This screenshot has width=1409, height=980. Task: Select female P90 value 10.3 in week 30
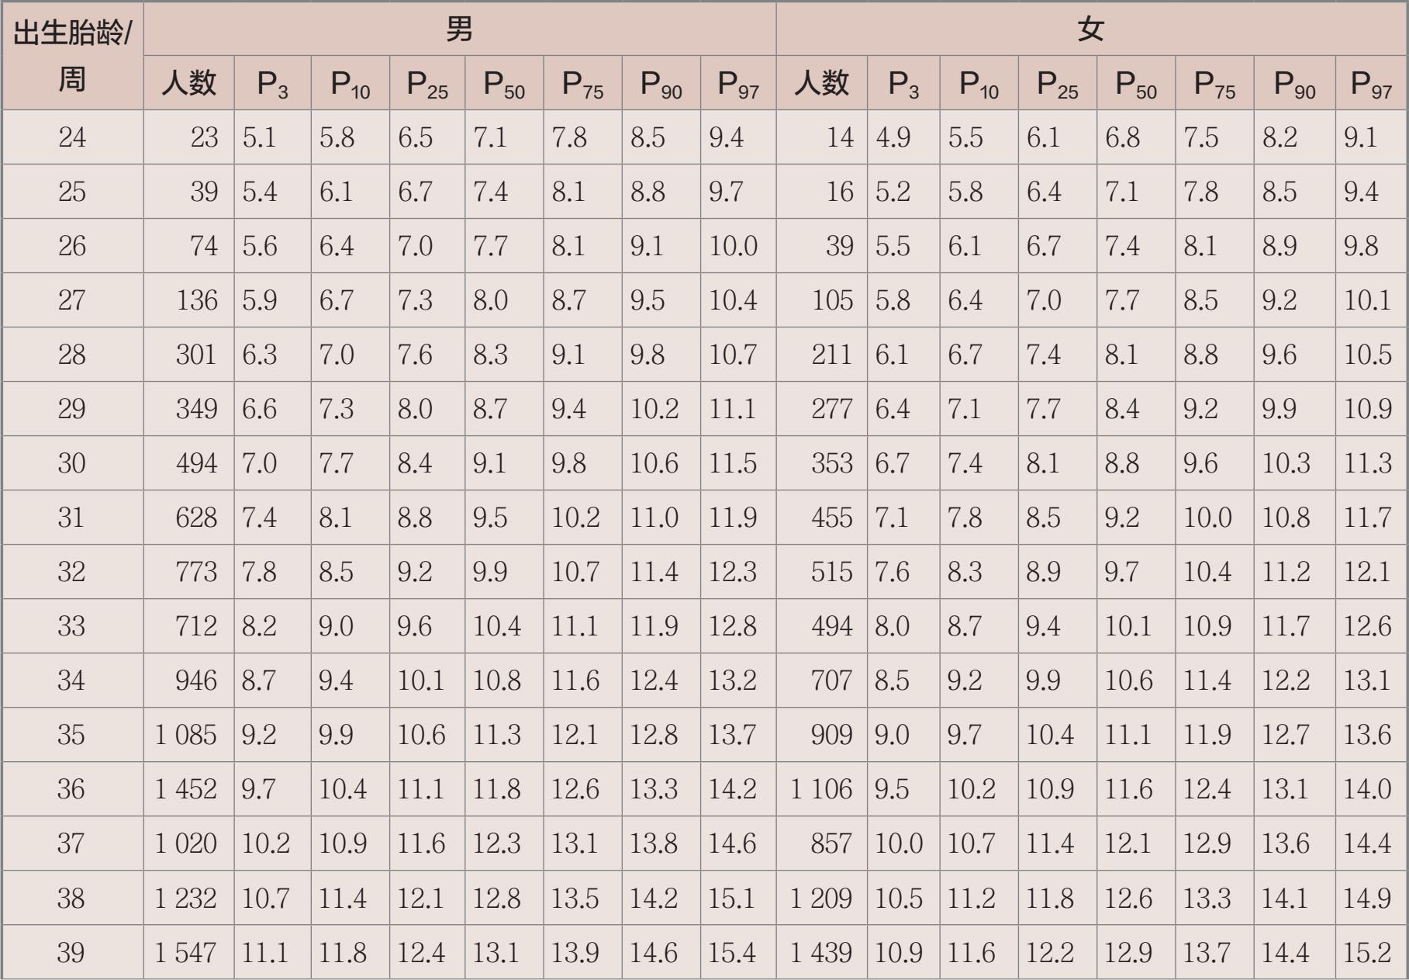[1286, 463]
